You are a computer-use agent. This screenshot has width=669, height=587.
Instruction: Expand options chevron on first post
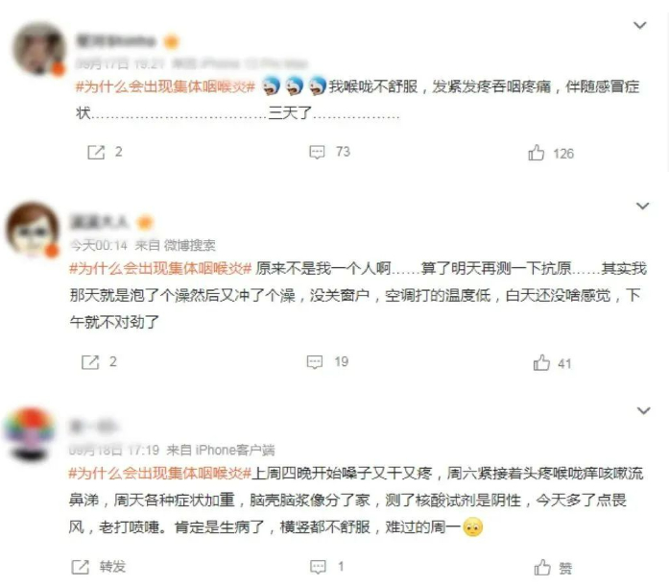(x=640, y=25)
